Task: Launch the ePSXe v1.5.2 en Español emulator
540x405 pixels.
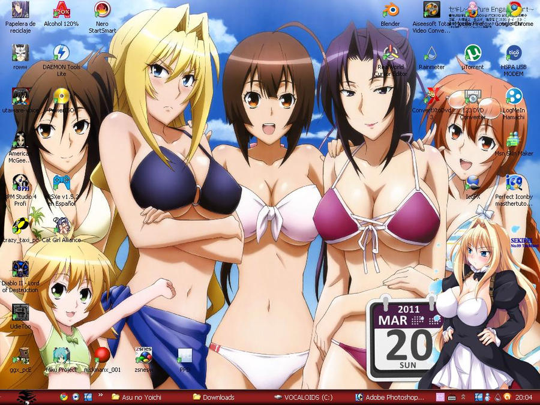Action: [x=61, y=190]
